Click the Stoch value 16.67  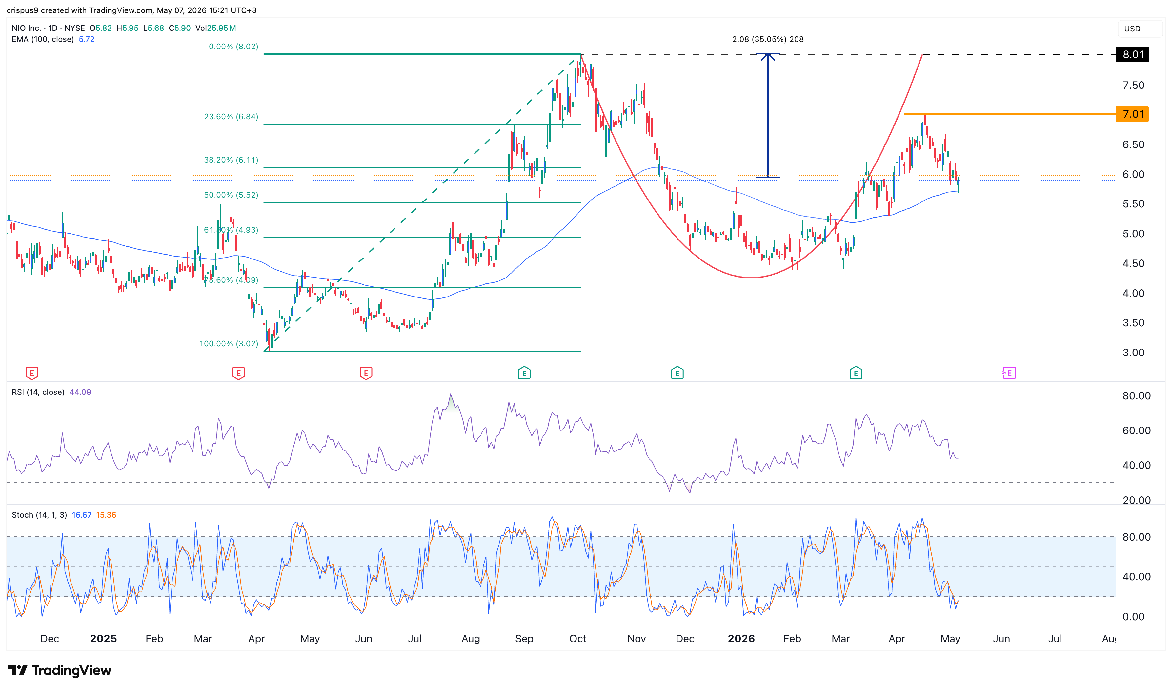(81, 515)
